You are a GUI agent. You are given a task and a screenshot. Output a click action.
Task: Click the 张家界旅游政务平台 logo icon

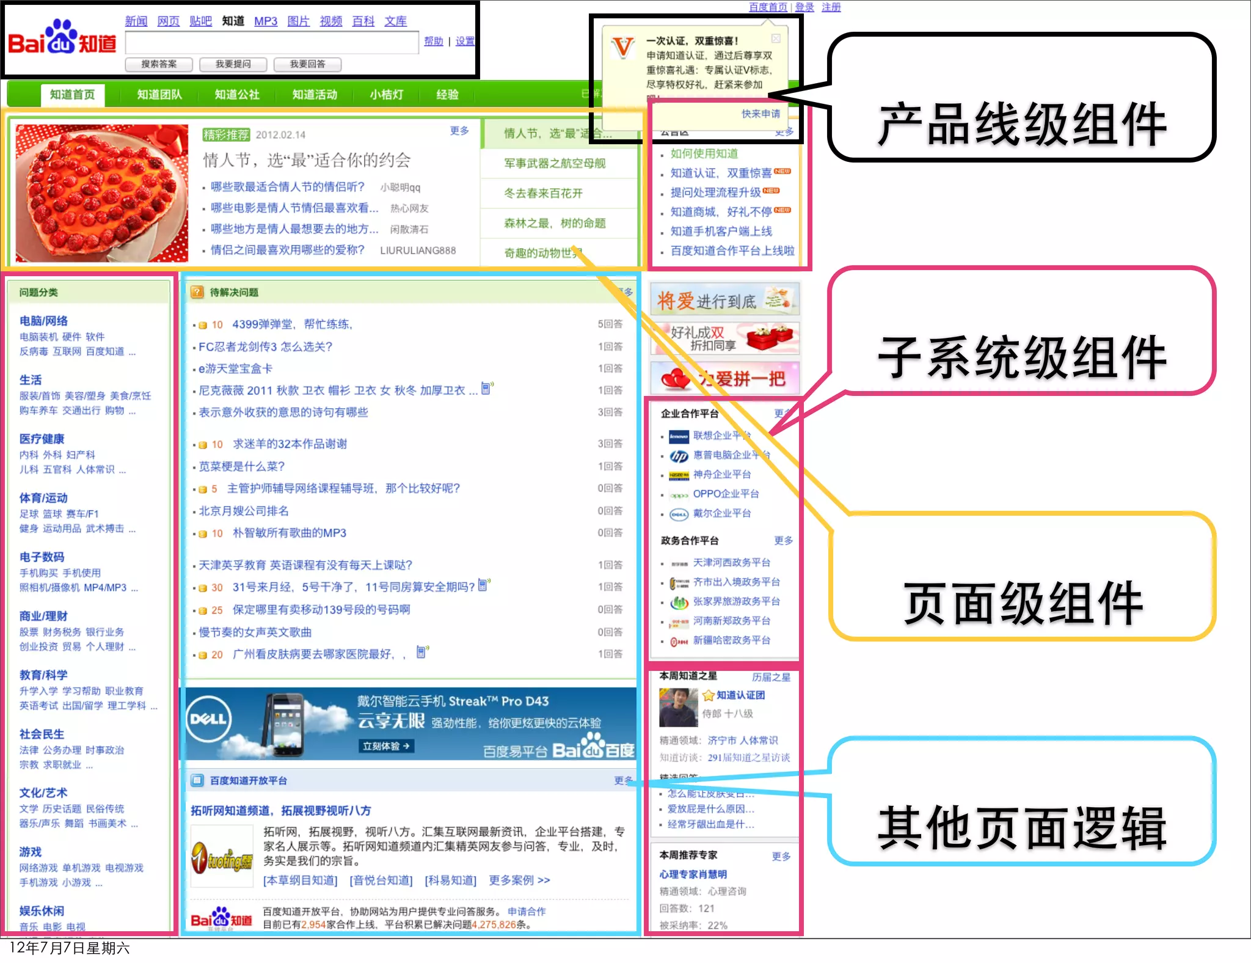679,602
